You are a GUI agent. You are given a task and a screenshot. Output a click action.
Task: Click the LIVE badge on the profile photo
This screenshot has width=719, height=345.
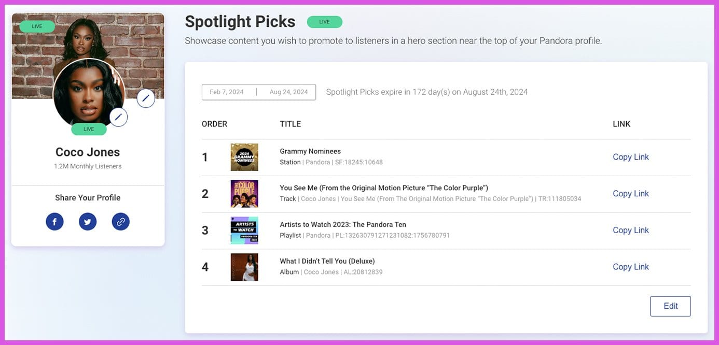coord(88,129)
